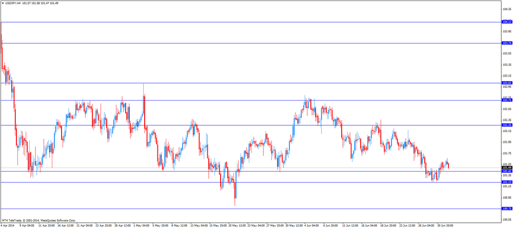
Task: Click the 103.95 price scale value
Action: (507, 31)
